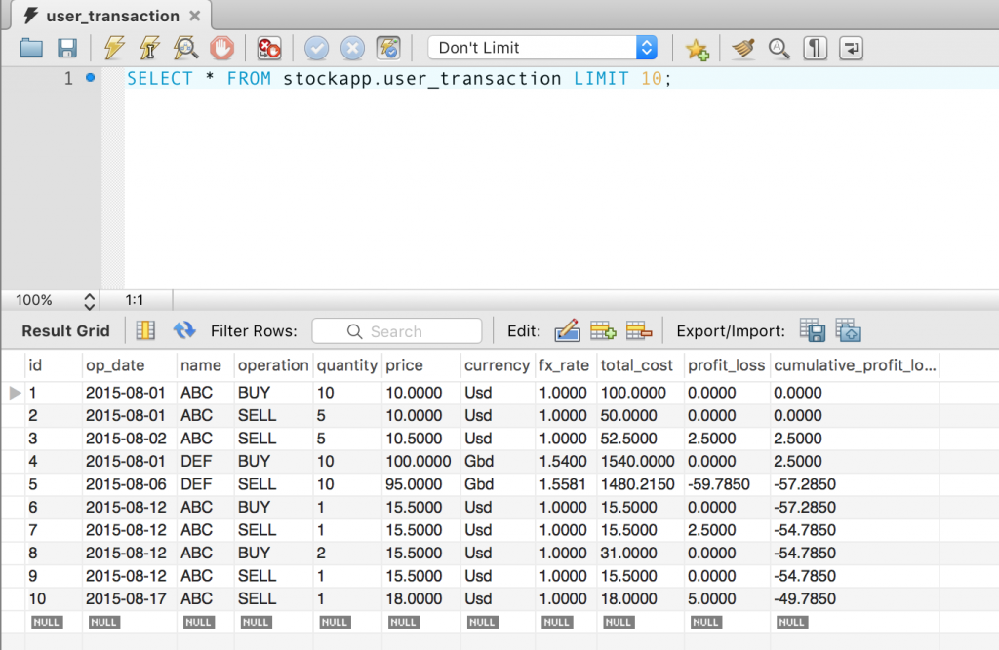Toggle continue-on-error execution icon
The image size is (999, 650).
[269, 49]
